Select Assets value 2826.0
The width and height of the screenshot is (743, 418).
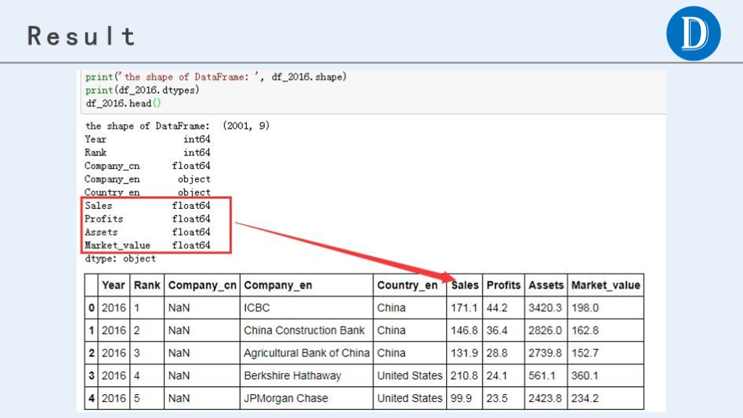[x=546, y=330]
